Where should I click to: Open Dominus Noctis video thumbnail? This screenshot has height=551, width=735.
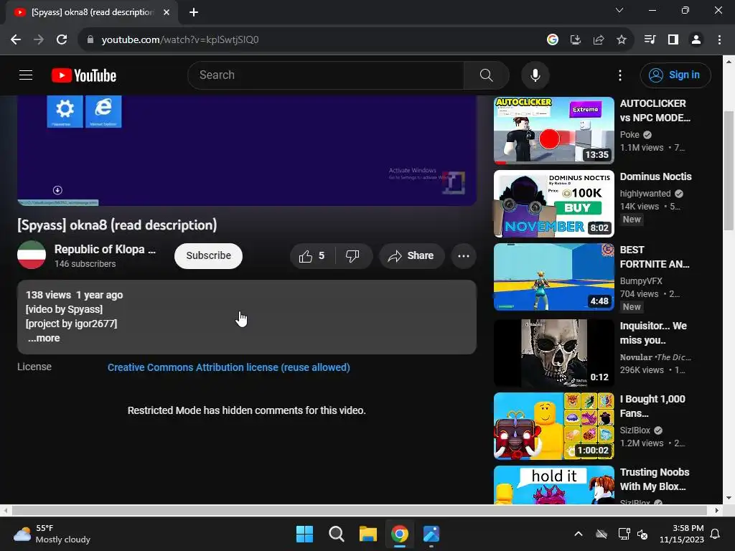553,204
